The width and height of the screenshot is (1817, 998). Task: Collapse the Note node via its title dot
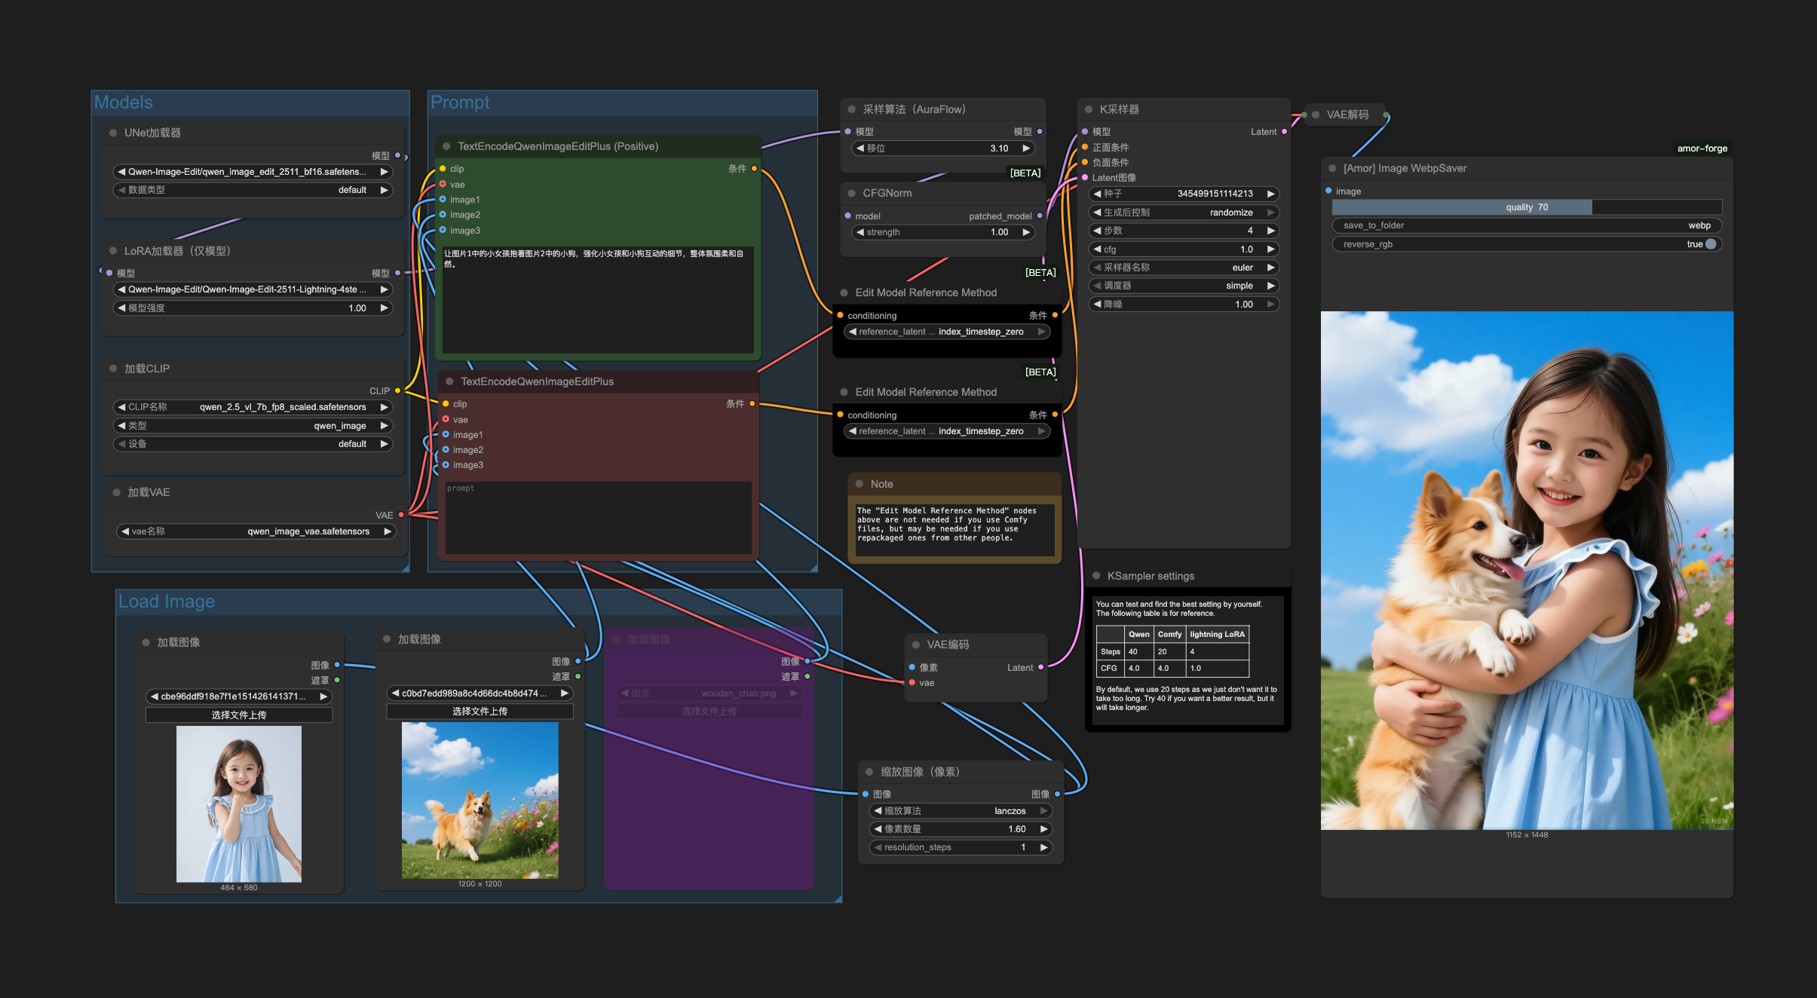[859, 484]
